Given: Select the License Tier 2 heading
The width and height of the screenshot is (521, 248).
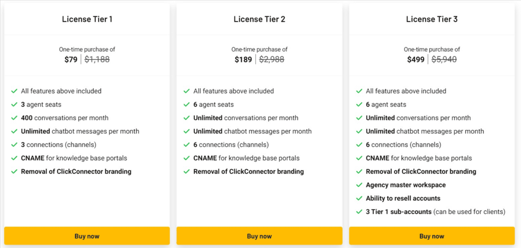Looking at the screenshot, I should coord(259,19).
